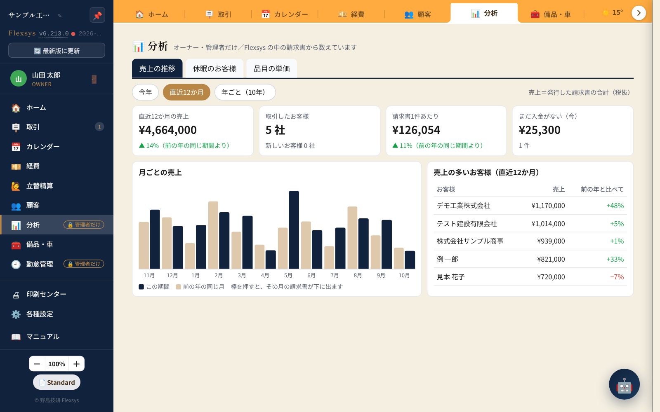Open 取引 in the sidebar

coord(57,127)
